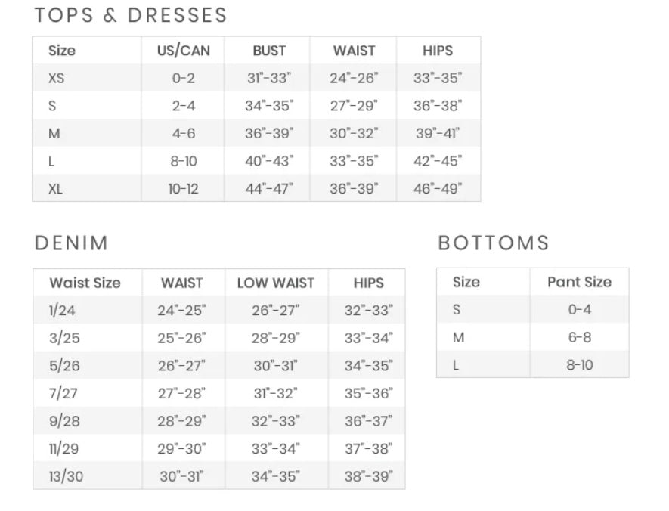
Task: Select the XL size row label
Action: pyautogui.click(x=55, y=188)
